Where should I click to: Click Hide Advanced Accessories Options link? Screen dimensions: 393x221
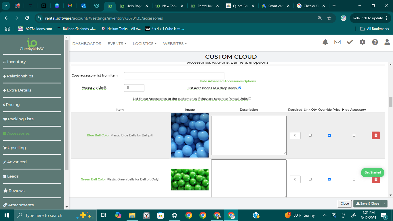point(228,81)
